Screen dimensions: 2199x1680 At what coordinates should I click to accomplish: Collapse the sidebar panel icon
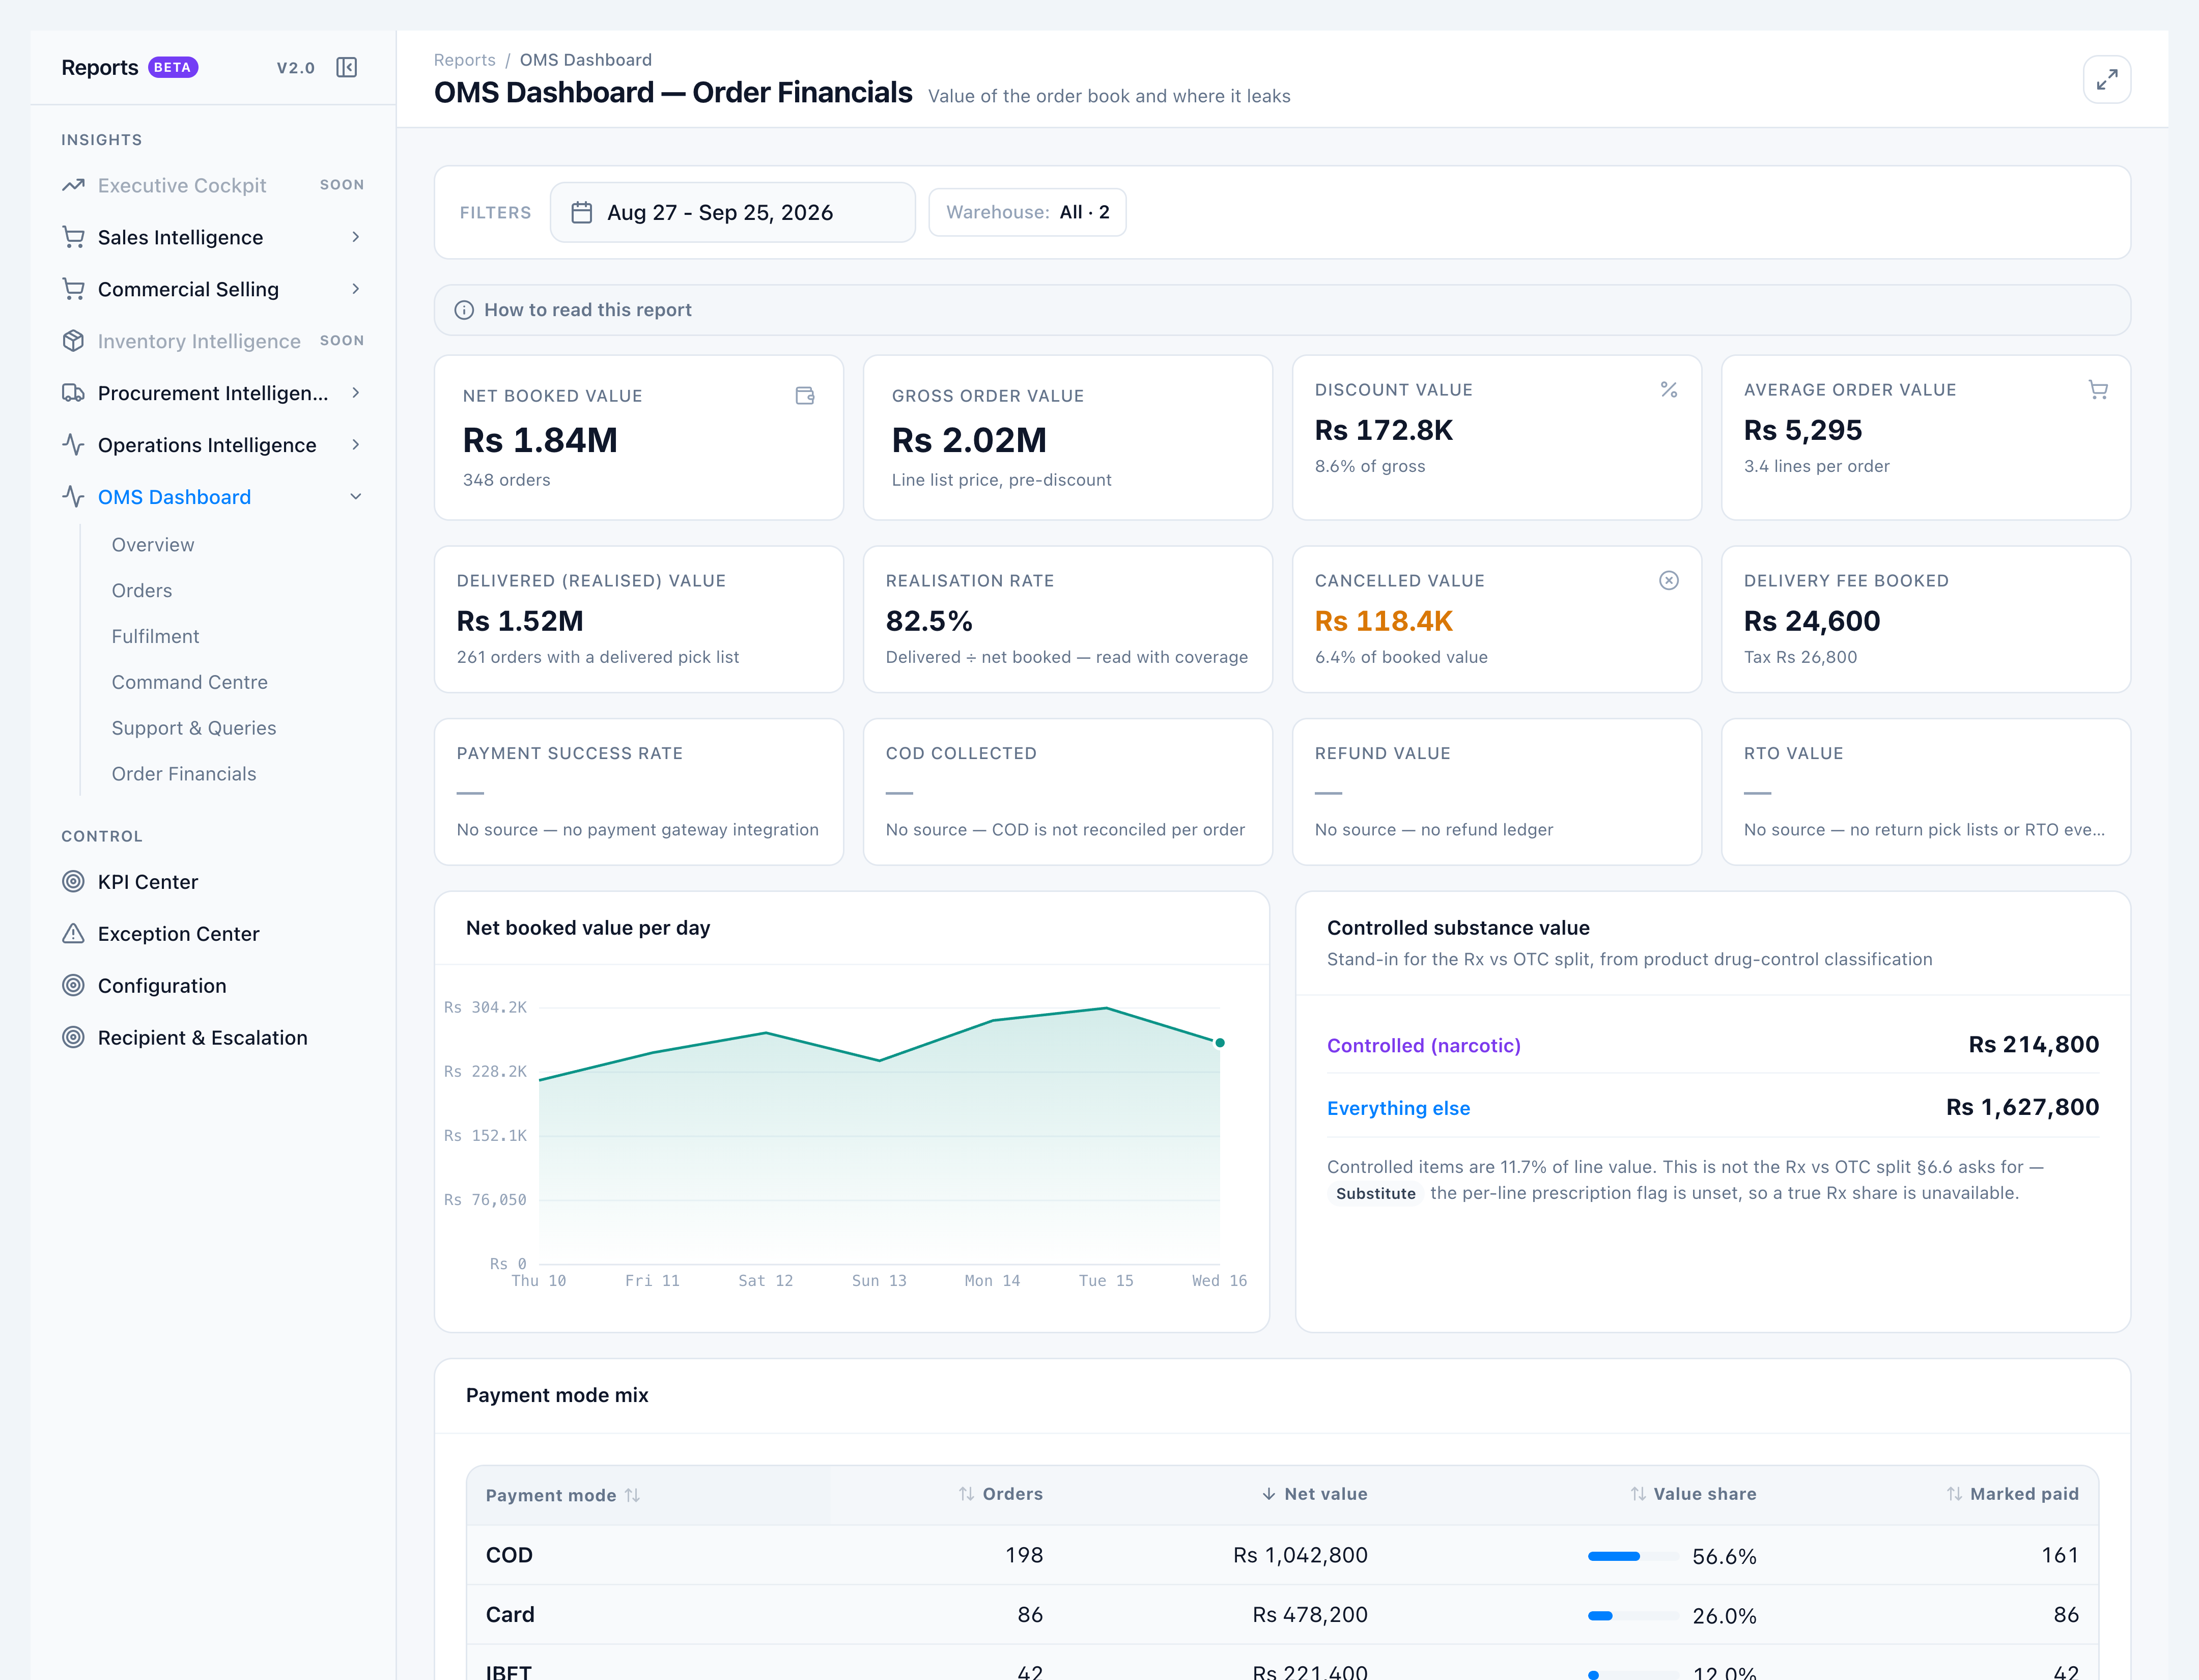click(x=347, y=68)
